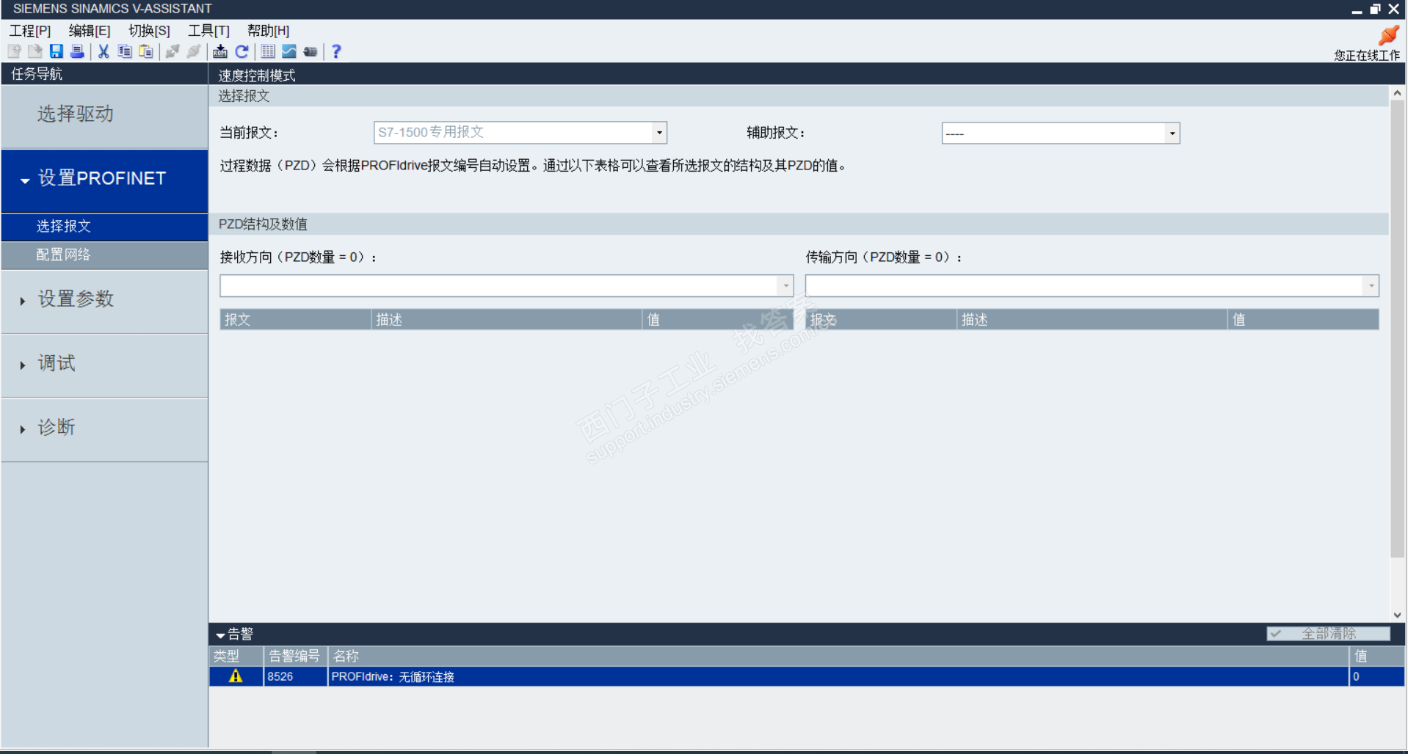Click the 全部清除 clear-all button
This screenshot has width=1408, height=754.
tap(1328, 634)
